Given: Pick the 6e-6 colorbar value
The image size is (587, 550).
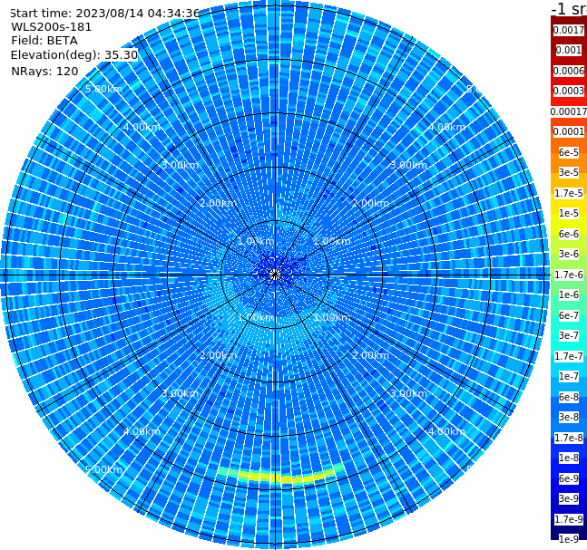Looking at the screenshot, I should [569, 234].
